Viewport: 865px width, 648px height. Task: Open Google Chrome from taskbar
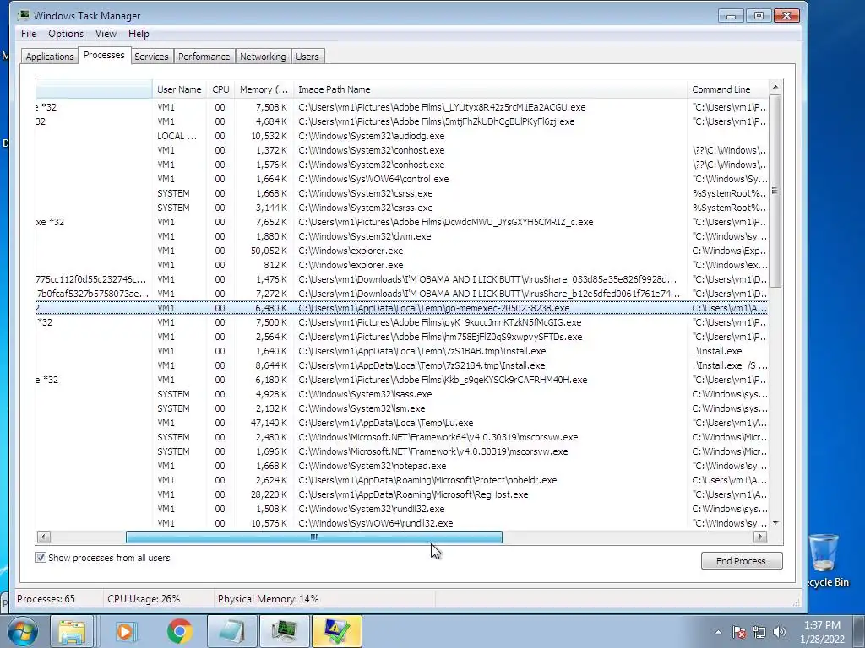point(179,631)
